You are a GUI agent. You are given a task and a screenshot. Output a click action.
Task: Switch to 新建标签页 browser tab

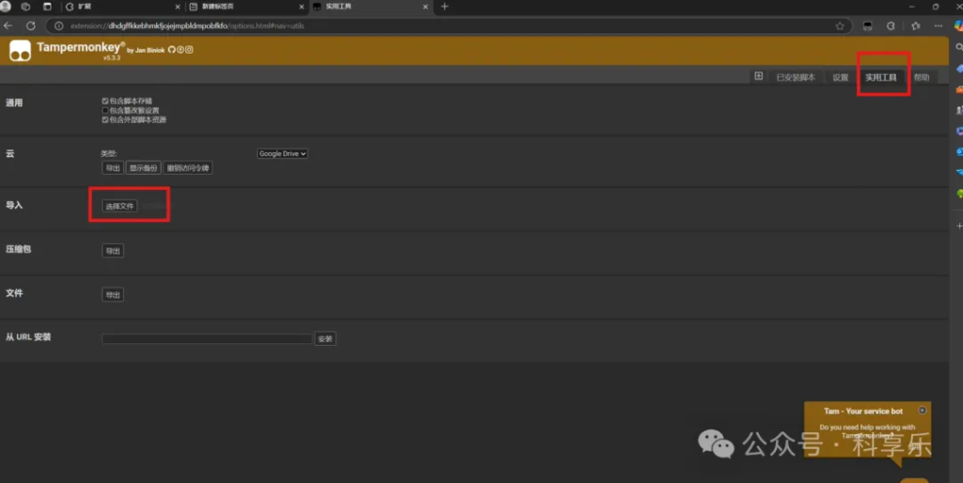pyautogui.click(x=245, y=7)
